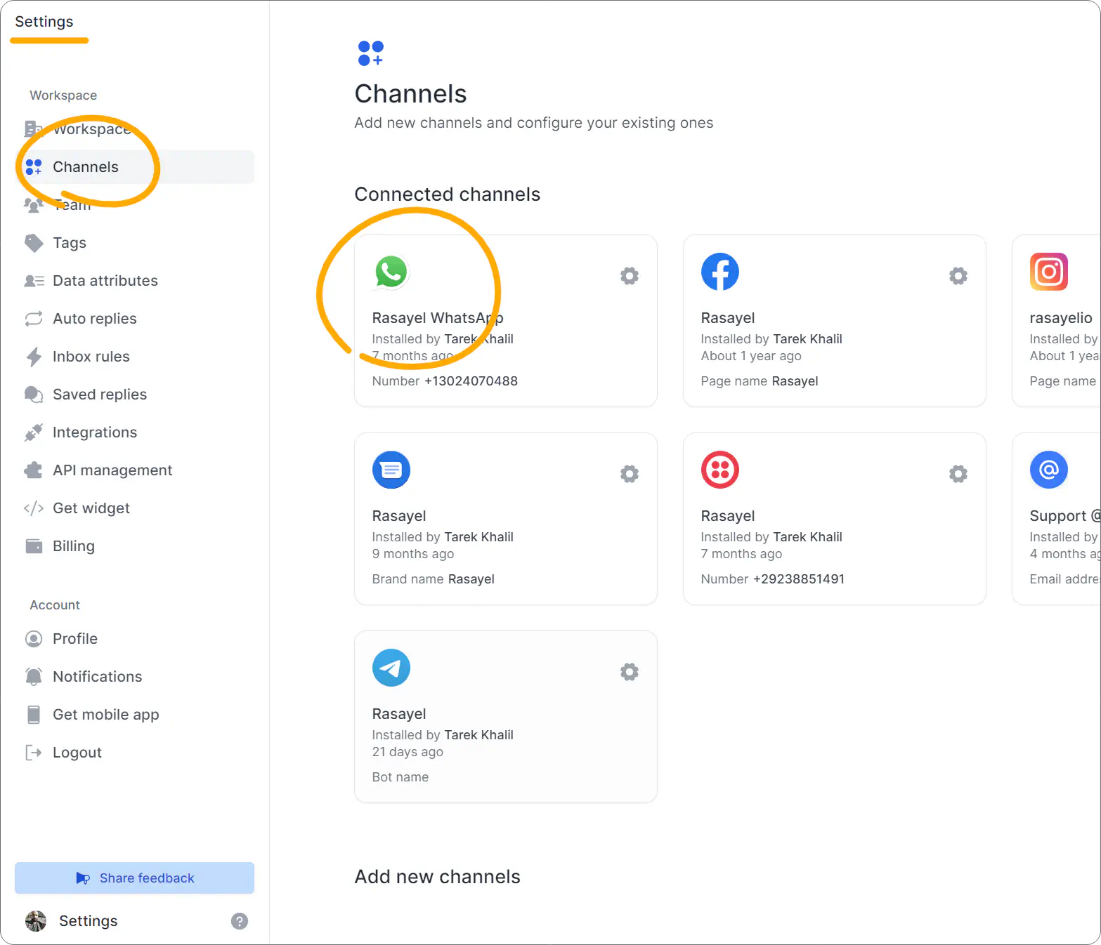Click the Tags label icon in the sidebar
The image size is (1101, 945).
(x=34, y=243)
